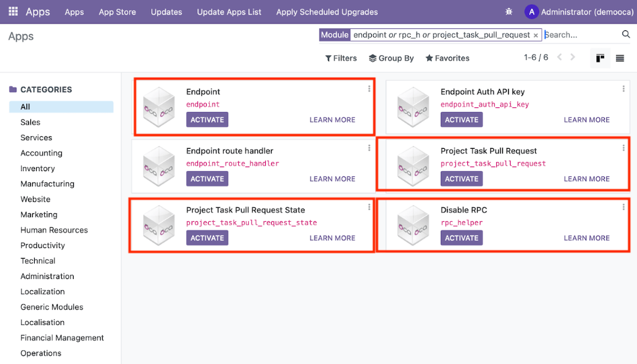The width and height of the screenshot is (637, 364).
Task: Go to next page arrow in pager
Action: pyautogui.click(x=573, y=57)
